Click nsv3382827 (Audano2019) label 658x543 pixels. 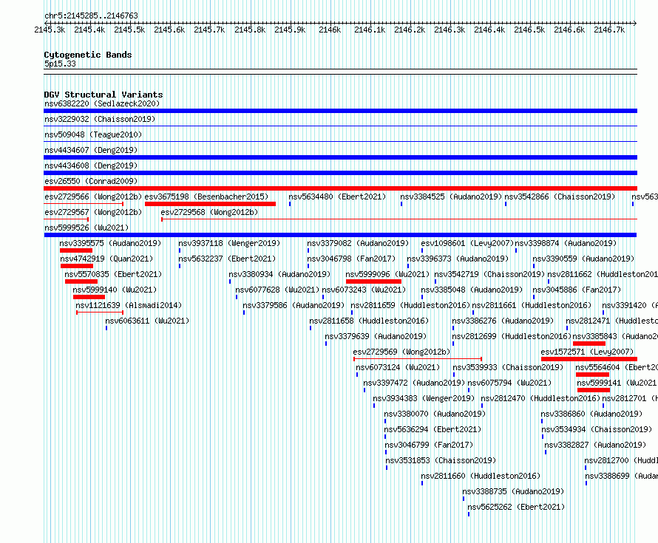coord(595,445)
